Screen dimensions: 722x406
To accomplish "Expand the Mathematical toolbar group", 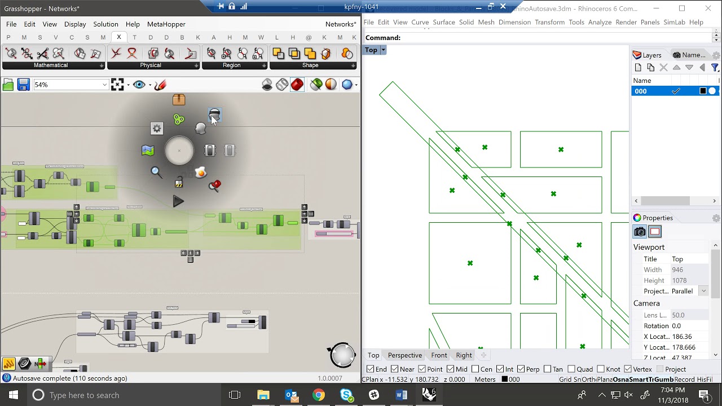I will tap(102, 65).
